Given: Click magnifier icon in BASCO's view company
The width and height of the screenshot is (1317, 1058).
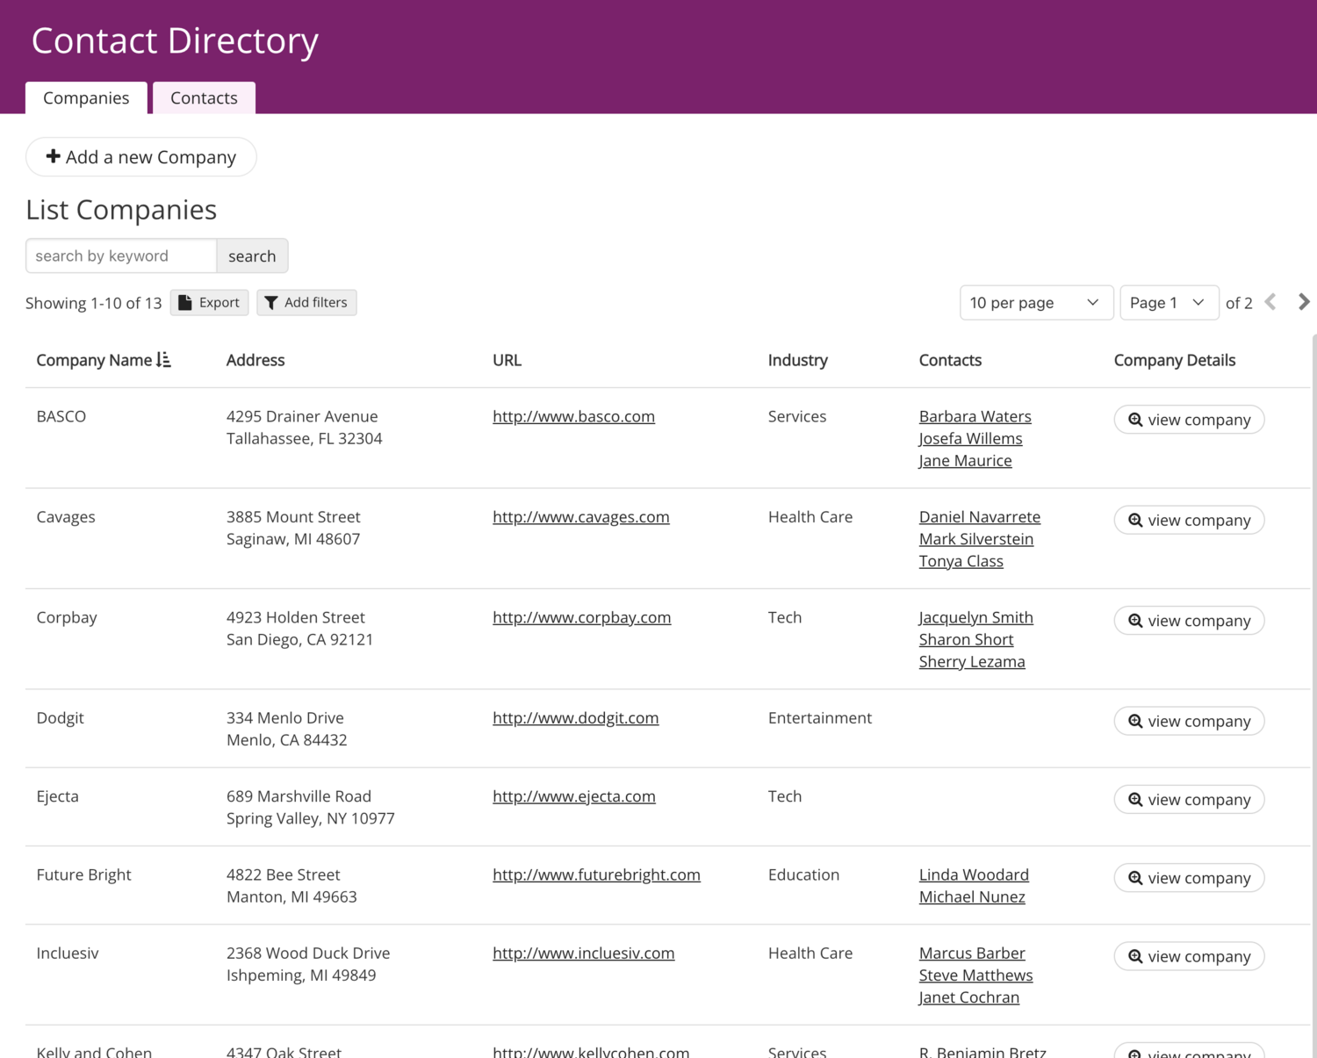Looking at the screenshot, I should coord(1135,420).
